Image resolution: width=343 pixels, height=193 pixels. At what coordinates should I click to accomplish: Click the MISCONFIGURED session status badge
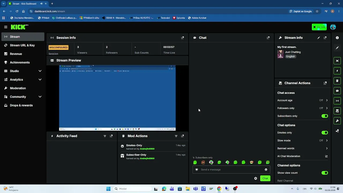pyautogui.click(x=58, y=47)
